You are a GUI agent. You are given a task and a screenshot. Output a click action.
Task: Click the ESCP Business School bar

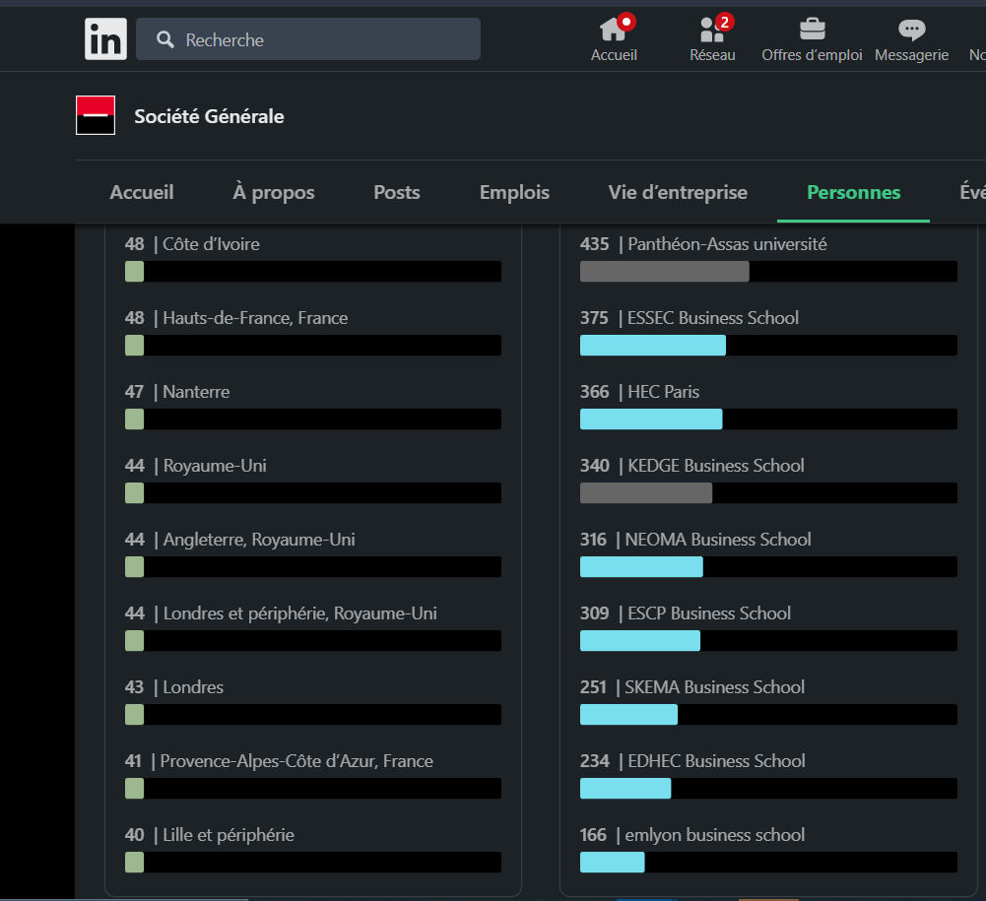tap(768, 641)
